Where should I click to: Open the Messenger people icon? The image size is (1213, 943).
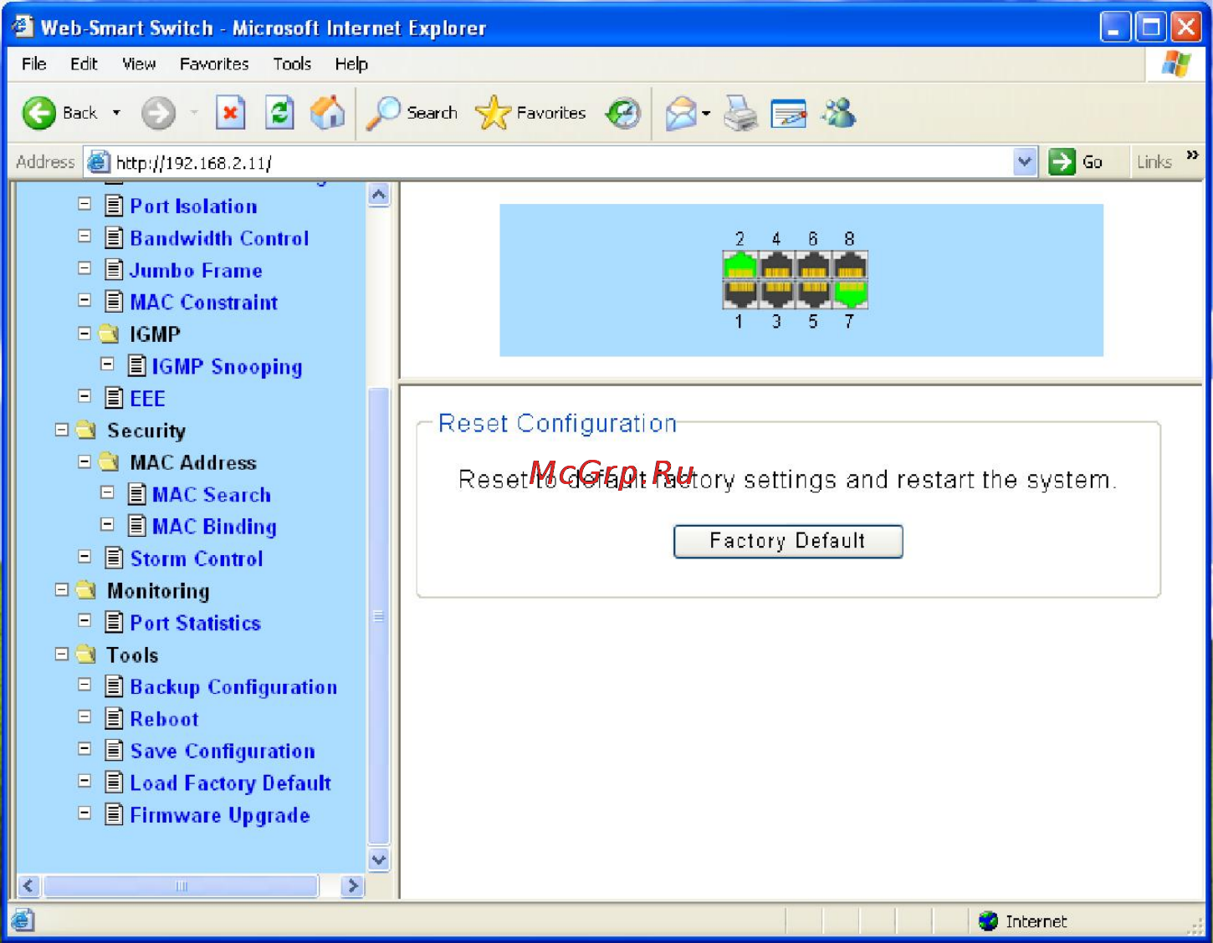pos(838,113)
